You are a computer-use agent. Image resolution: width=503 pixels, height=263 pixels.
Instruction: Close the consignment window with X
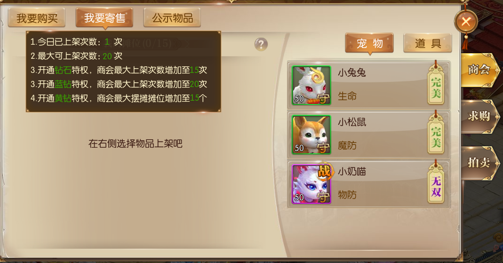[x=466, y=22]
